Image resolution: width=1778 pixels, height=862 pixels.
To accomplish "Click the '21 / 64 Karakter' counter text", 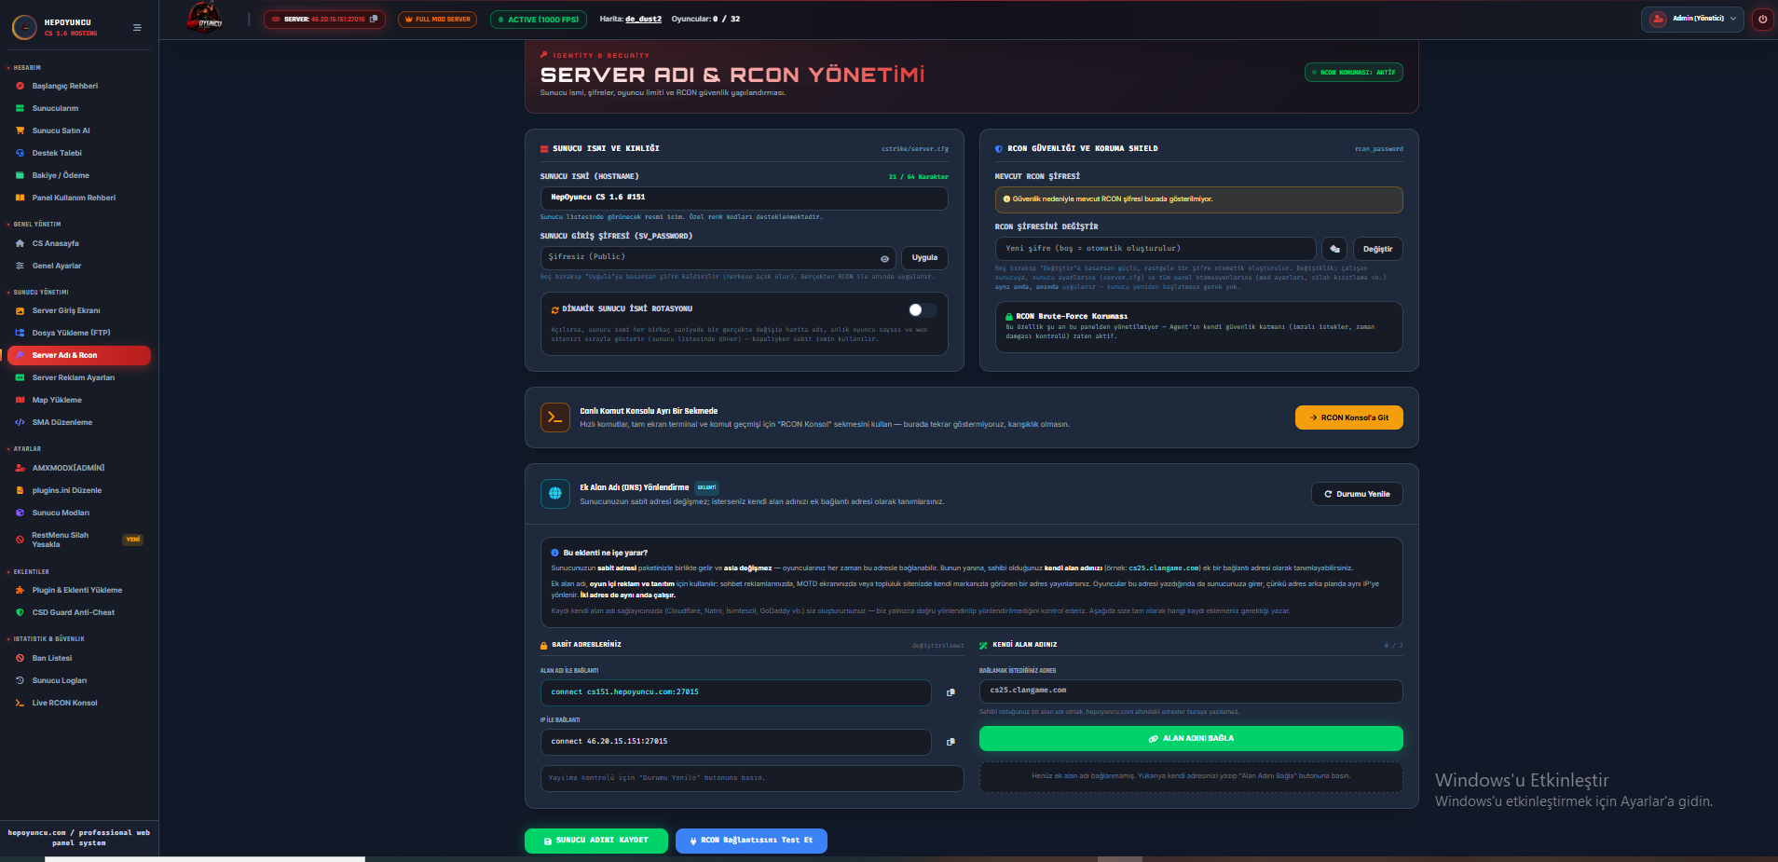I will point(918,176).
